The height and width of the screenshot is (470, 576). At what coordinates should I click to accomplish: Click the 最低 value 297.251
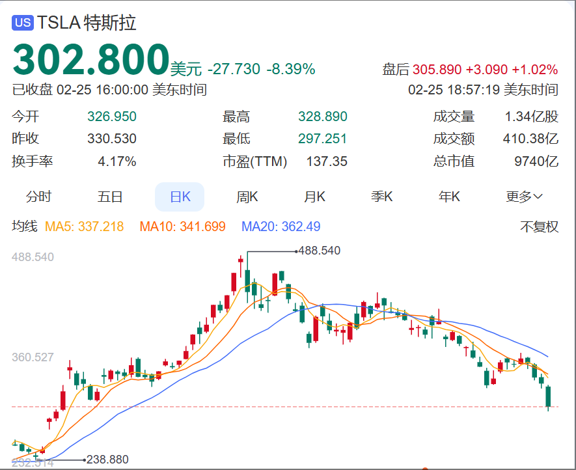[x=323, y=139]
